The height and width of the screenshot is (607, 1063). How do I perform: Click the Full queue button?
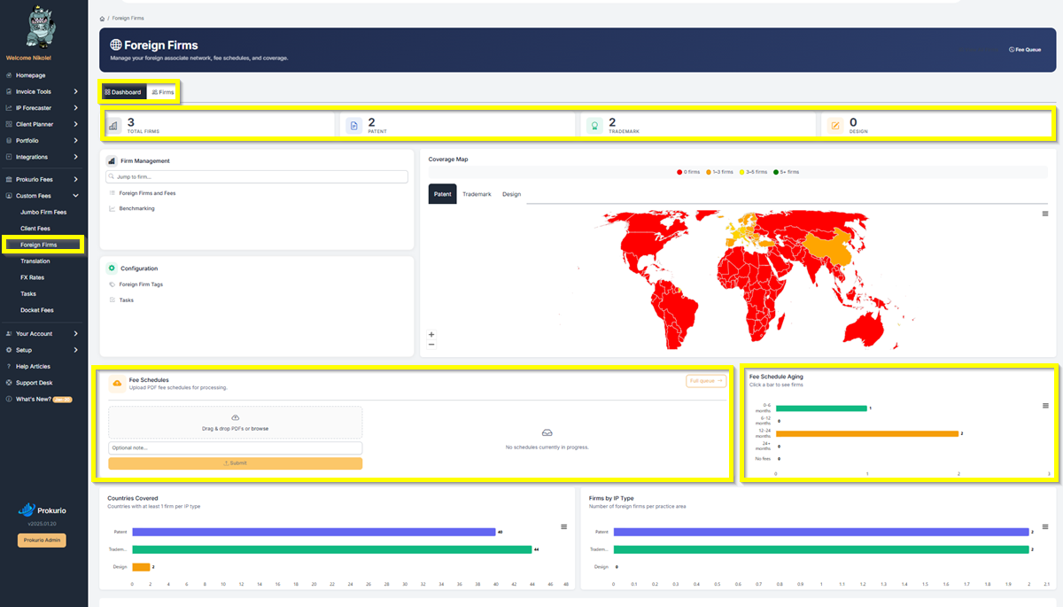tap(705, 381)
